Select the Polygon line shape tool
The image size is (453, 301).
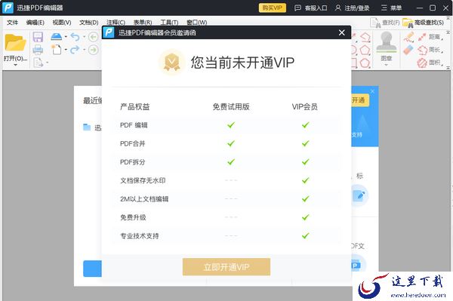pos(365,37)
